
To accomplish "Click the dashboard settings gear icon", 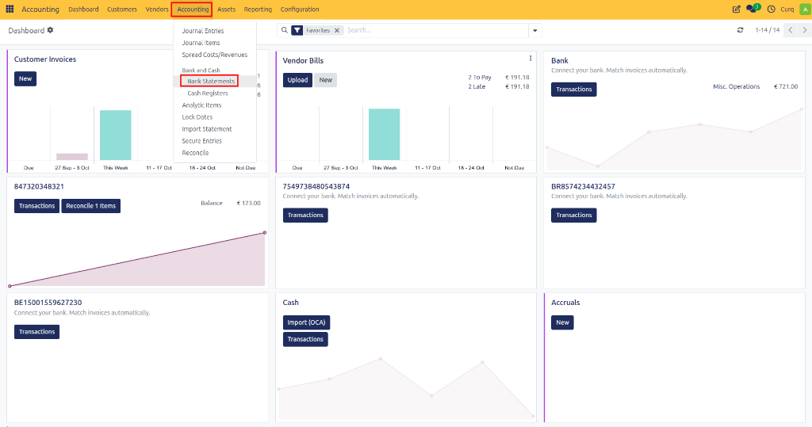I will pyautogui.click(x=50, y=30).
